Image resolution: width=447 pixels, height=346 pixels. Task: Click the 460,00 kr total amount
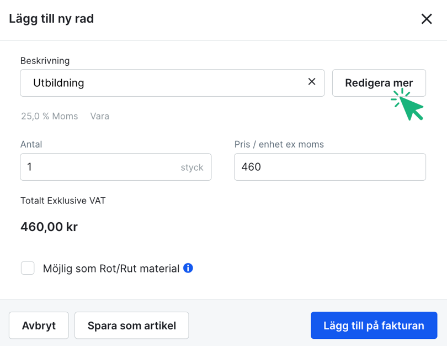coord(49,227)
